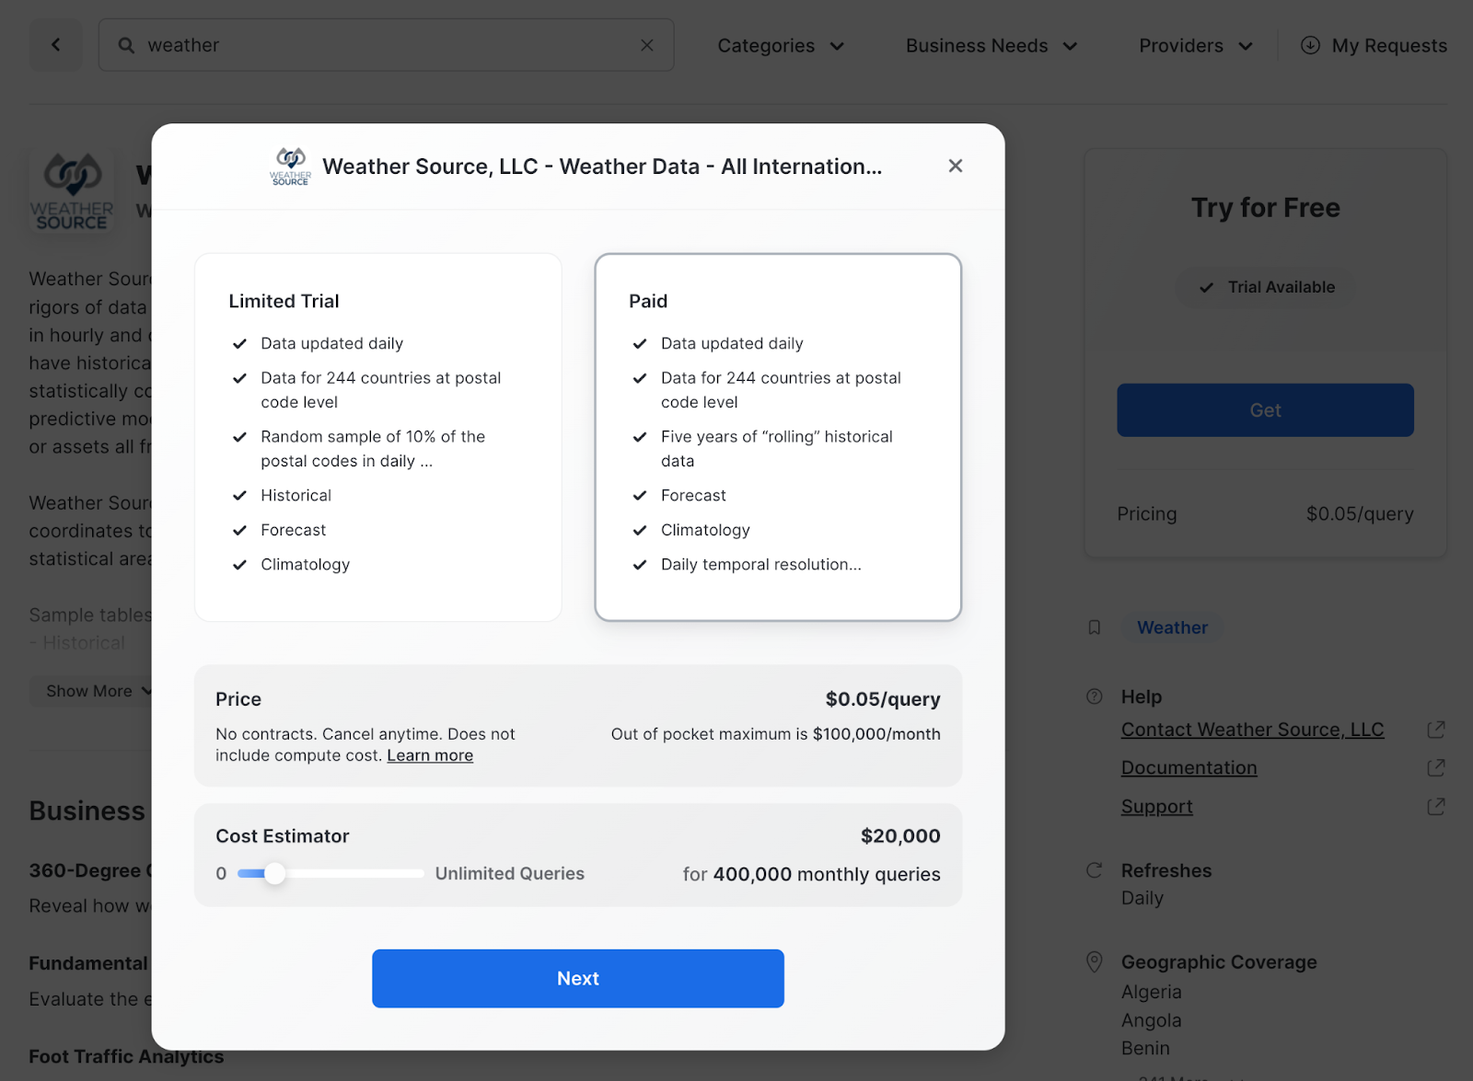Click 'Benin' in Geographic Coverage list
1473x1081 pixels.
tap(1146, 1048)
